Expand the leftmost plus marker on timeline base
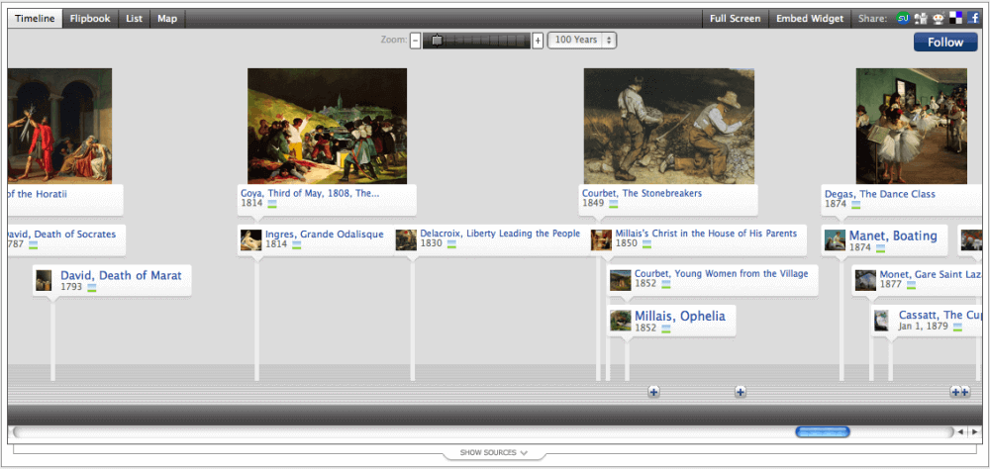The height and width of the screenshot is (469, 990). tap(653, 392)
